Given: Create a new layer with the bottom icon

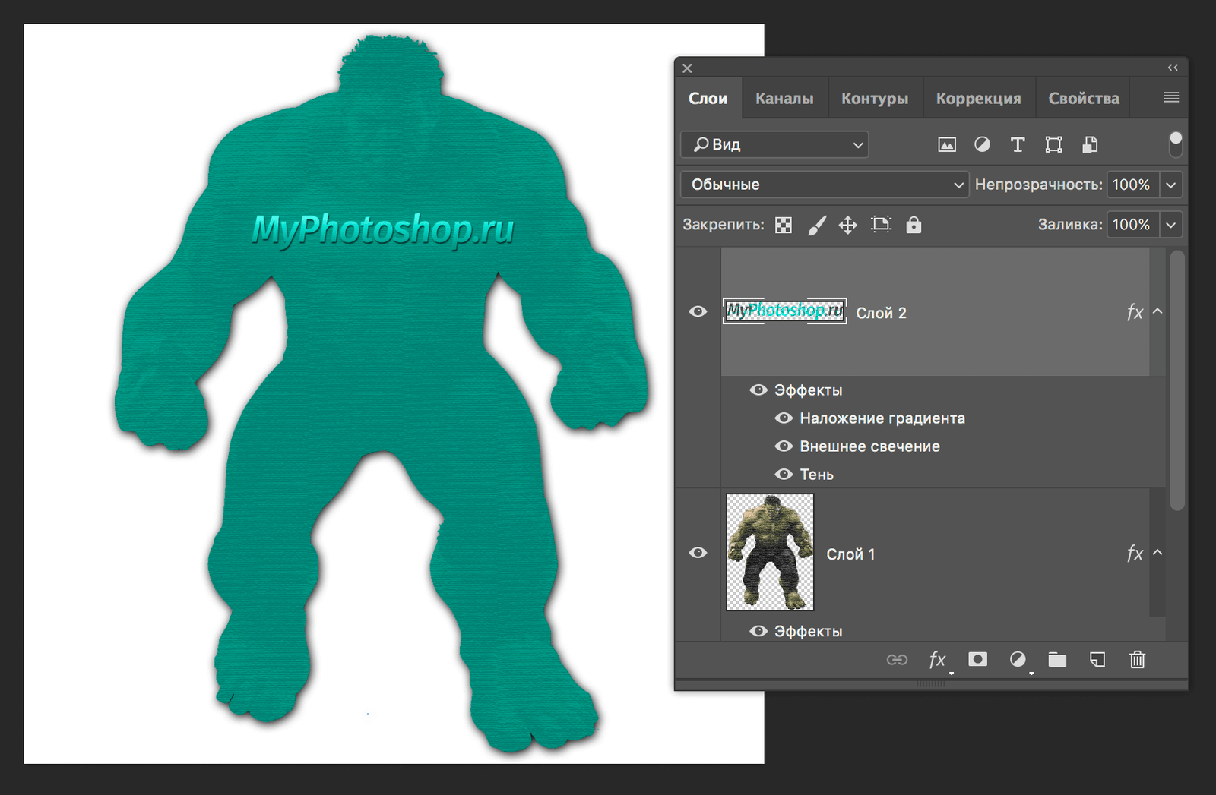Looking at the screenshot, I should pos(1097,660).
